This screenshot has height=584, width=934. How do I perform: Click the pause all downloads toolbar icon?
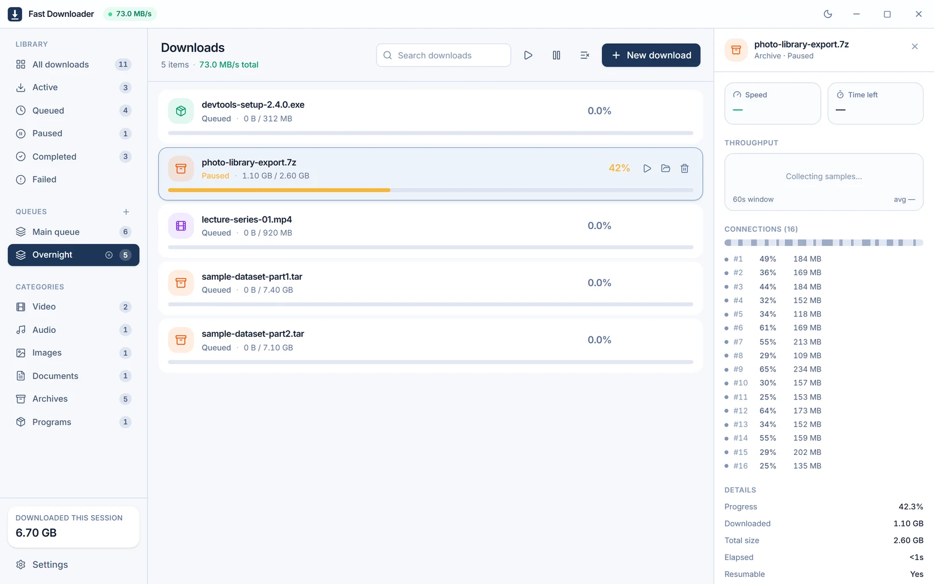556,55
